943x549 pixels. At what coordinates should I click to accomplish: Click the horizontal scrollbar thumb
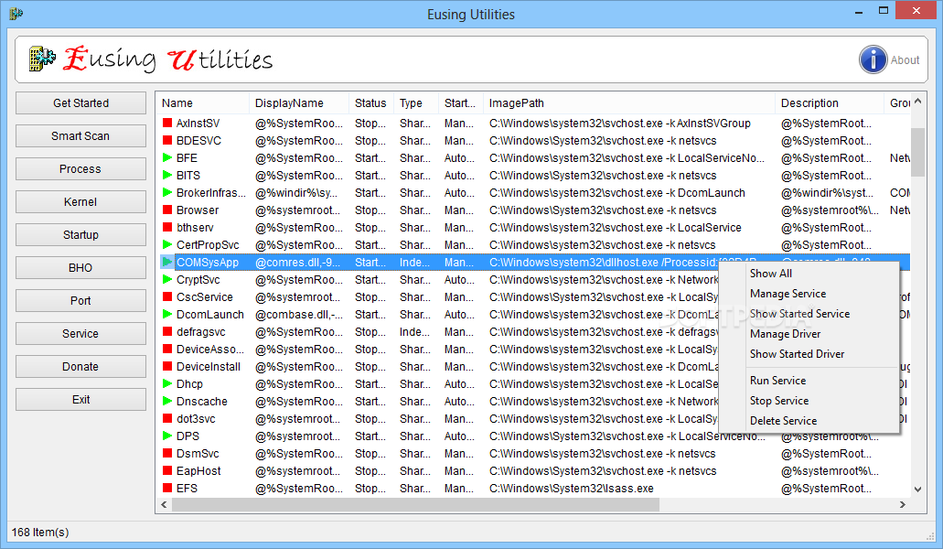coord(415,504)
